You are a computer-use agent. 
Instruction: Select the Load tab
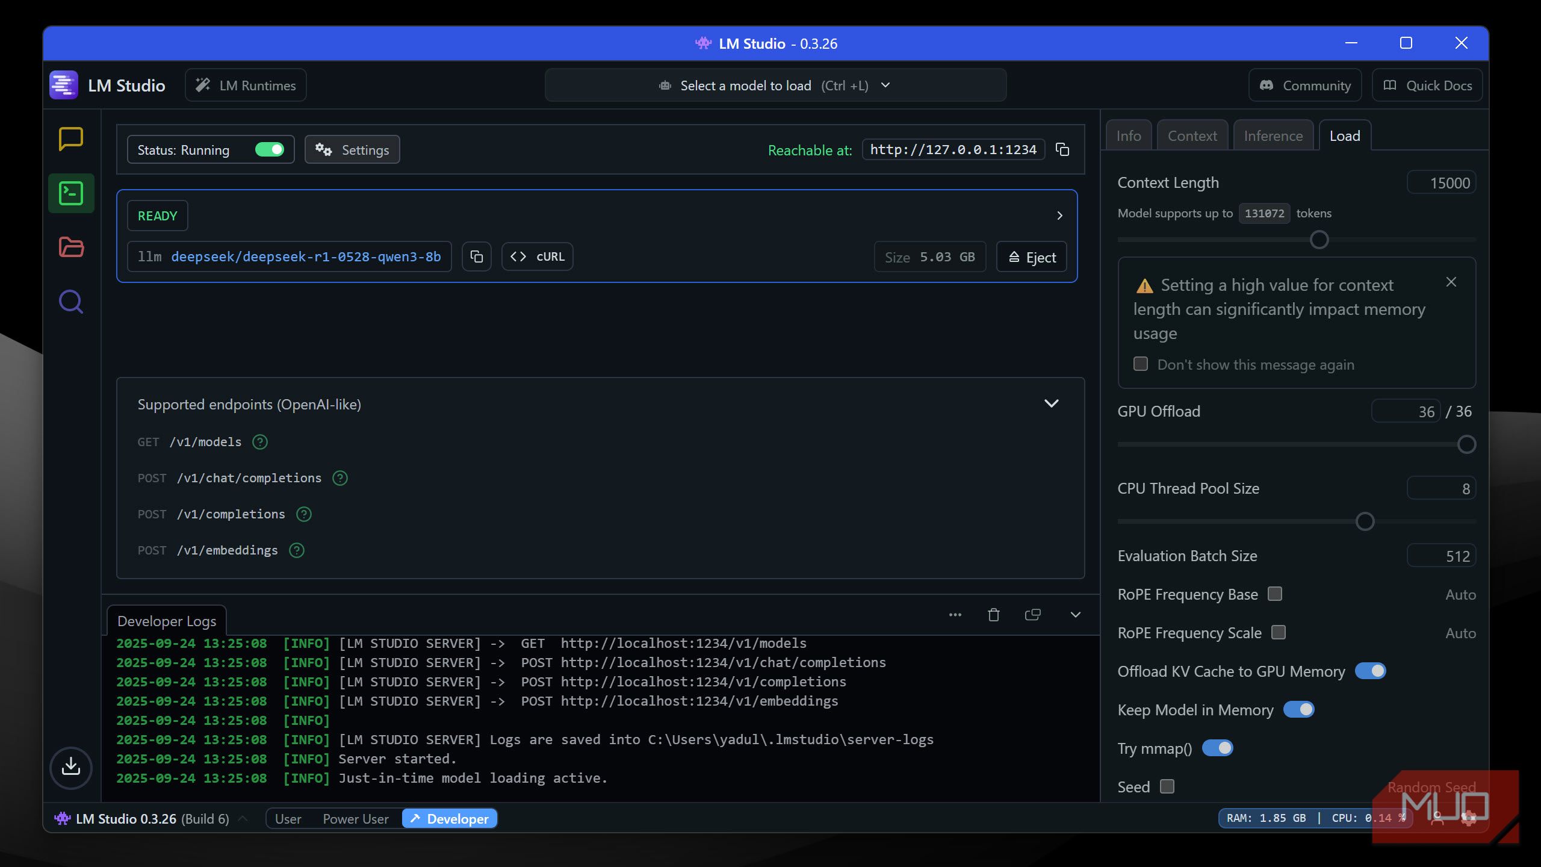tap(1345, 136)
